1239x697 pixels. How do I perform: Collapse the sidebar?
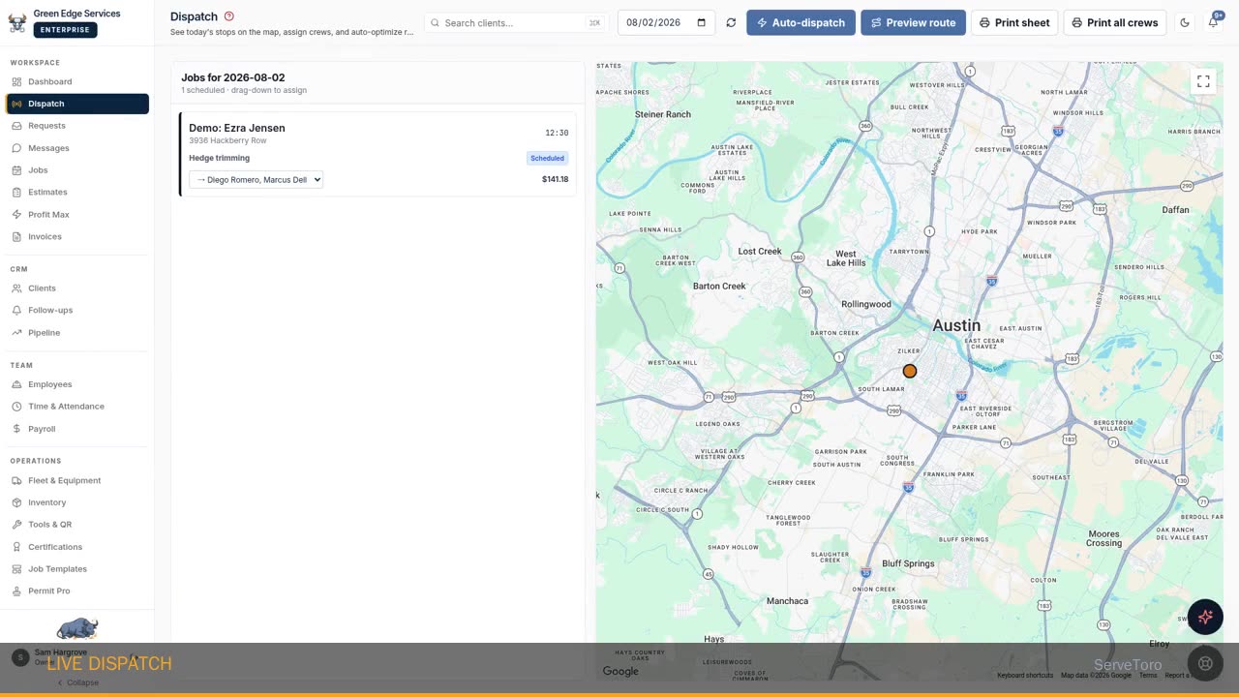coord(77,682)
